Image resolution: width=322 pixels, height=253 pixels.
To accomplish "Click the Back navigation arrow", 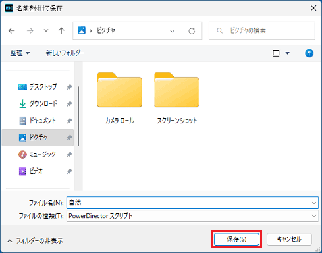I will tap(12, 30).
